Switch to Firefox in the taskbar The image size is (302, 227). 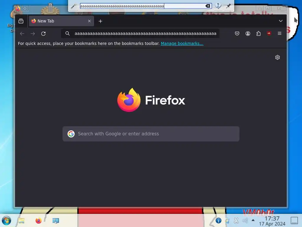(x=39, y=220)
